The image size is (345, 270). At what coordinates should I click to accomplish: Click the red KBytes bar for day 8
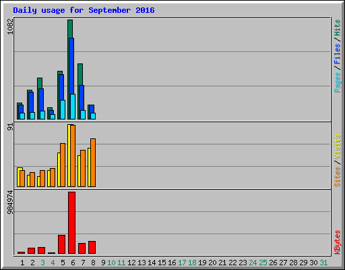coord(92,247)
